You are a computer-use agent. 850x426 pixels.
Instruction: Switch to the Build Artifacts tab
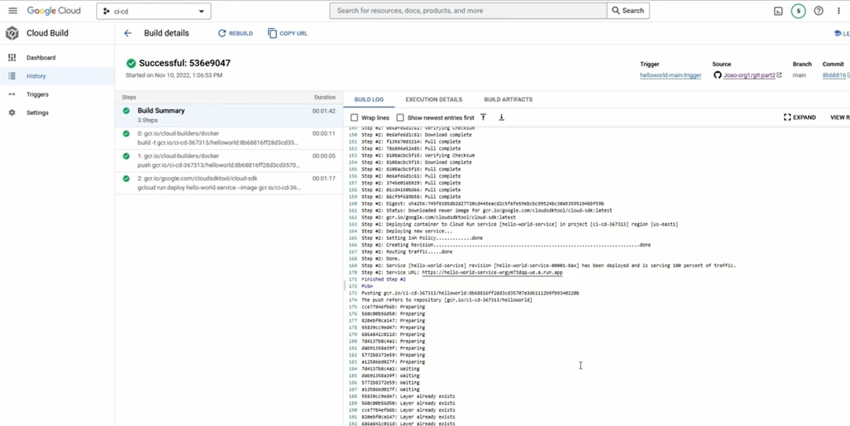coord(508,99)
